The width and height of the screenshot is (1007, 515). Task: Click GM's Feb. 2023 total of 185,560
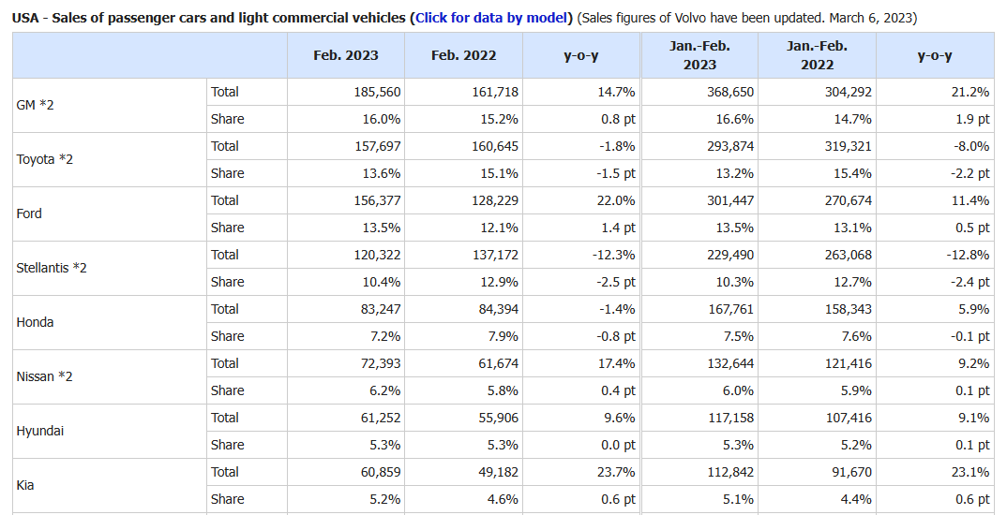[374, 92]
